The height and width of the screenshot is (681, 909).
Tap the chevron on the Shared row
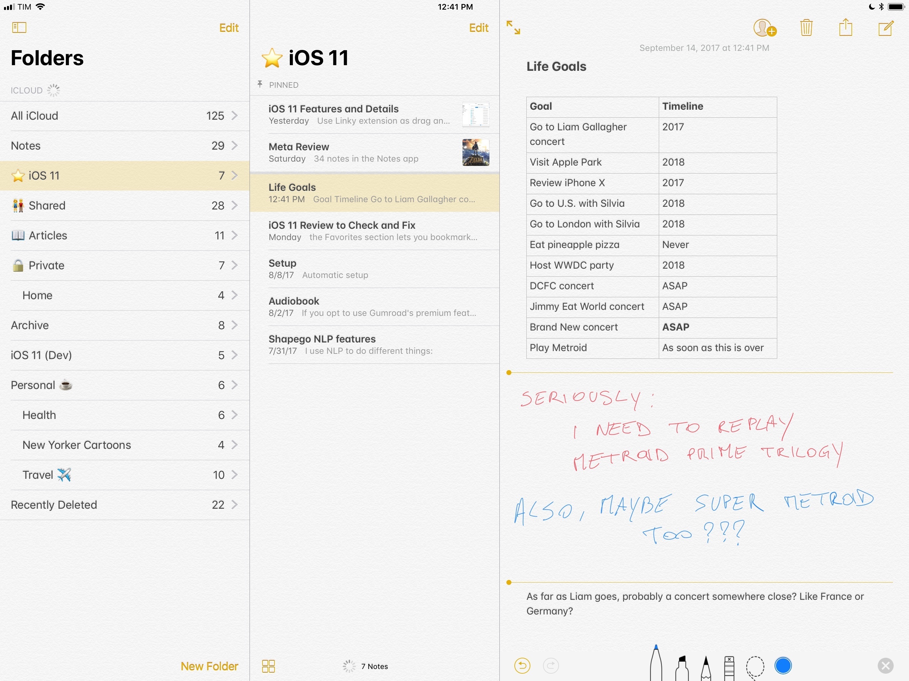(x=235, y=205)
